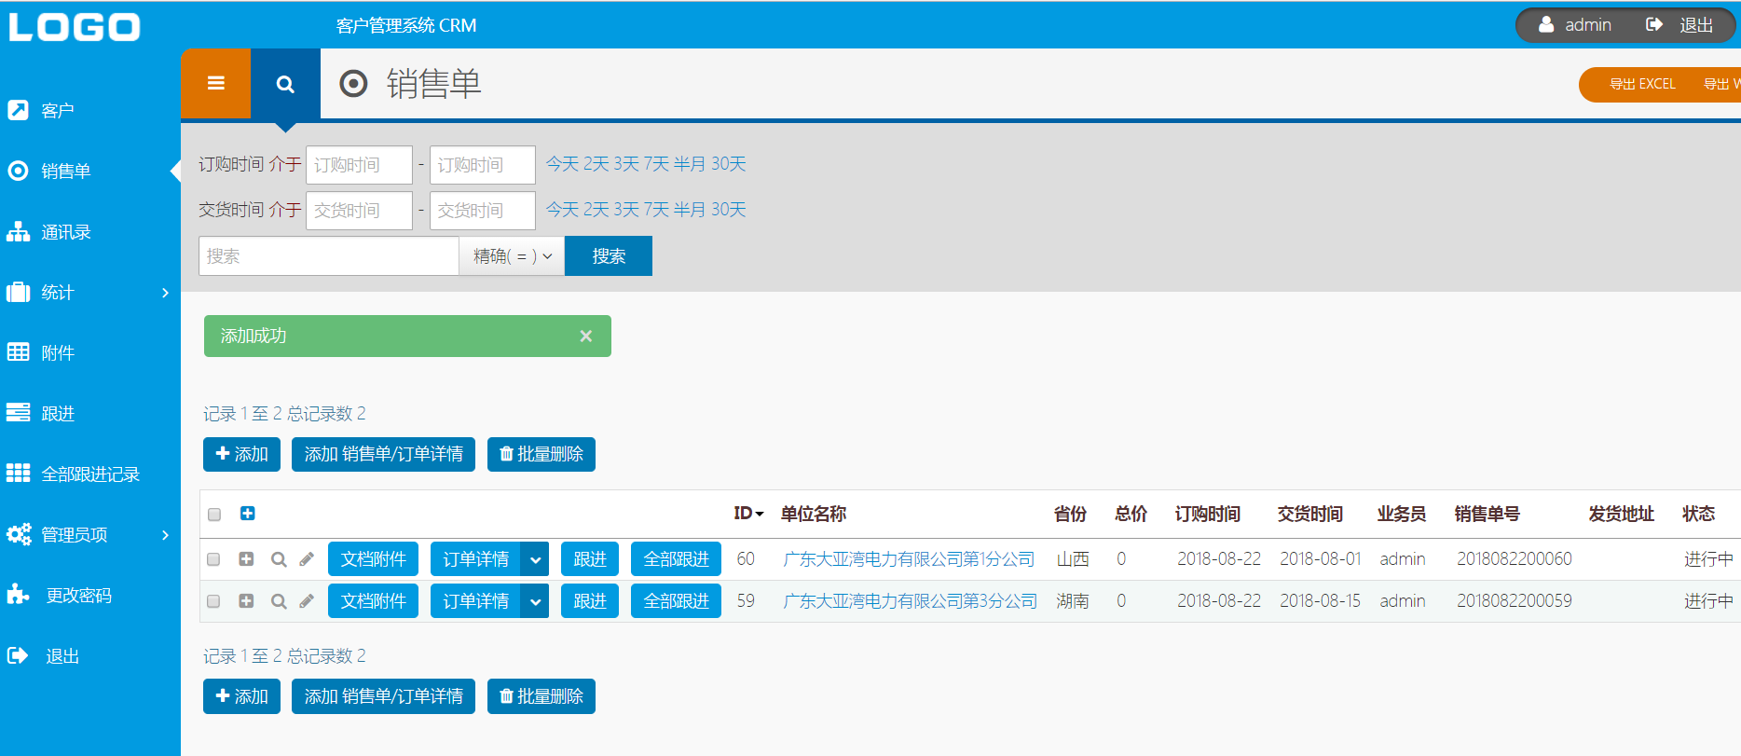Click the 搜索 keyword input field
This screenshot has height=756, width=1741.
tap(328, 256)
